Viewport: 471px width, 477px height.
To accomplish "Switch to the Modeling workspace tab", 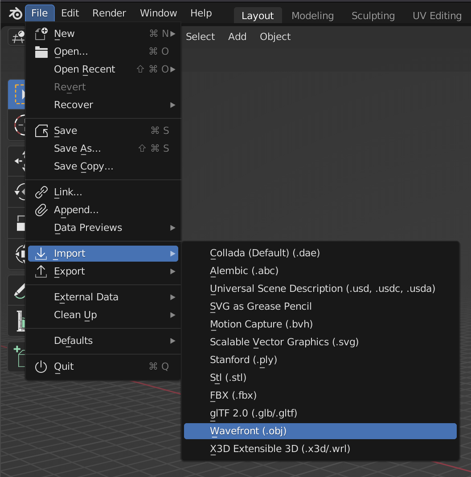I will pyautogui.click(x=312, y=16).
